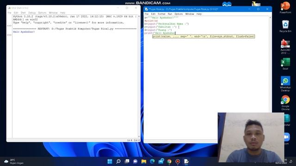296x166 pixels.
Task: Click scroll down arrow in IDLE Shell
Action: 139,136
